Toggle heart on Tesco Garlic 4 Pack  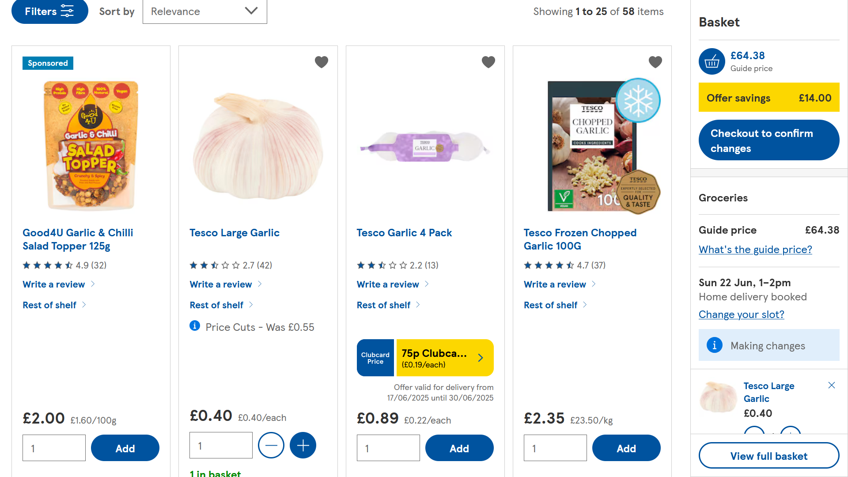[x=488, y=62]
